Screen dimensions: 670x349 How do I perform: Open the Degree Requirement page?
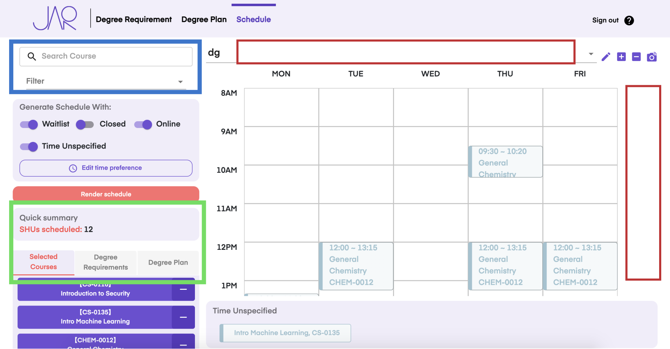[134, 20]
